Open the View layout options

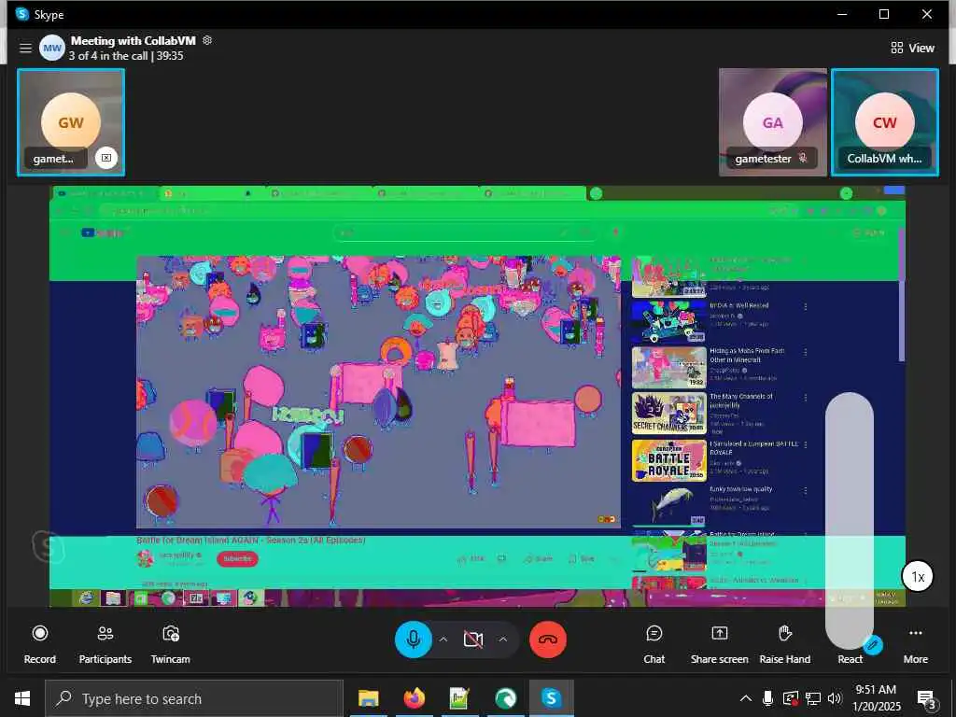tap(912, 48)
